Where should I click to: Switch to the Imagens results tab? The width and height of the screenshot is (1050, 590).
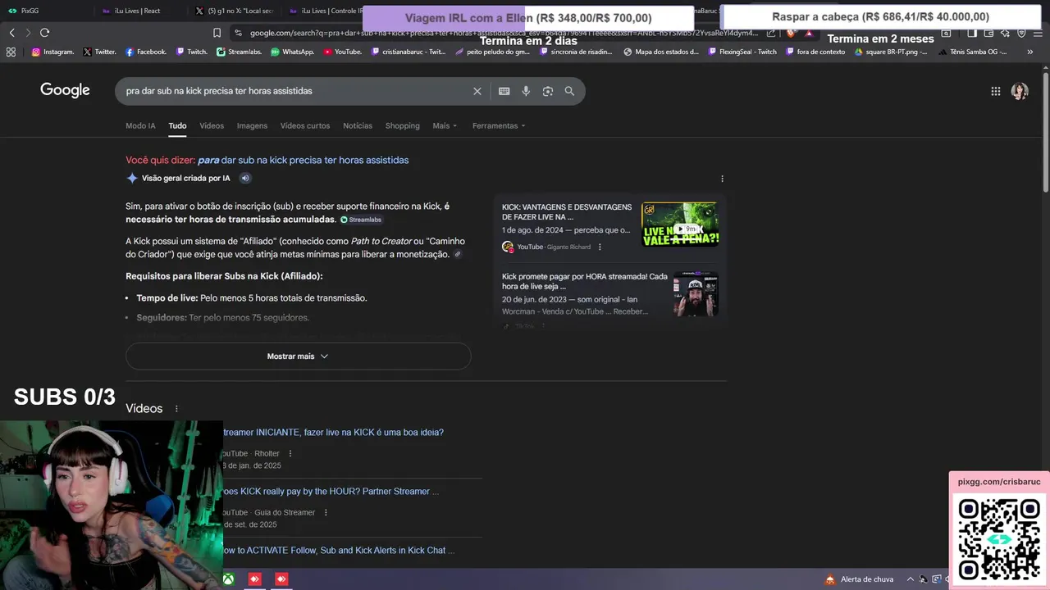click(x=252, y=125)
